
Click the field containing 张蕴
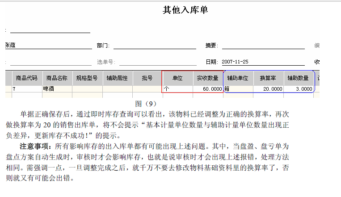pyautogui.click(x=48, y=45)
